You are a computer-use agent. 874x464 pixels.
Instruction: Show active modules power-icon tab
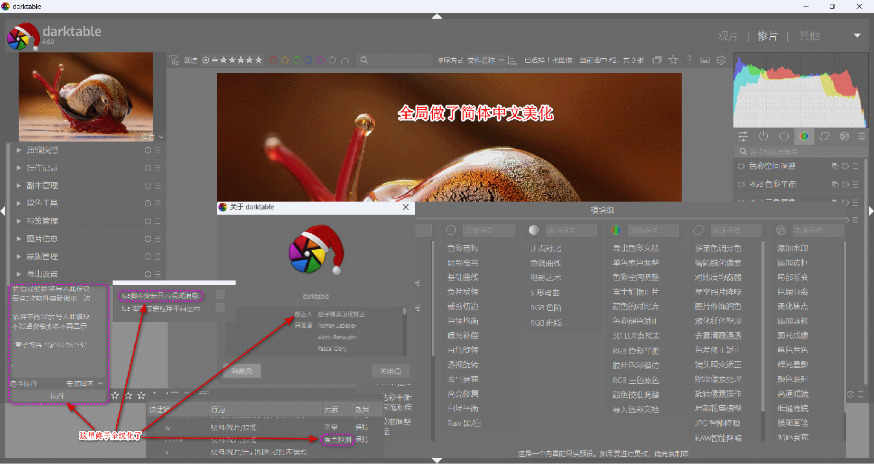[763, 136]
